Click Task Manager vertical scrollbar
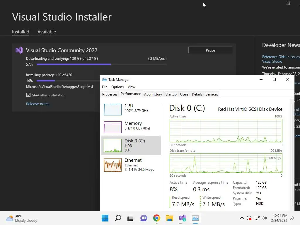Image resolution: width=300 pixels, height=225 pixels. 292,155
